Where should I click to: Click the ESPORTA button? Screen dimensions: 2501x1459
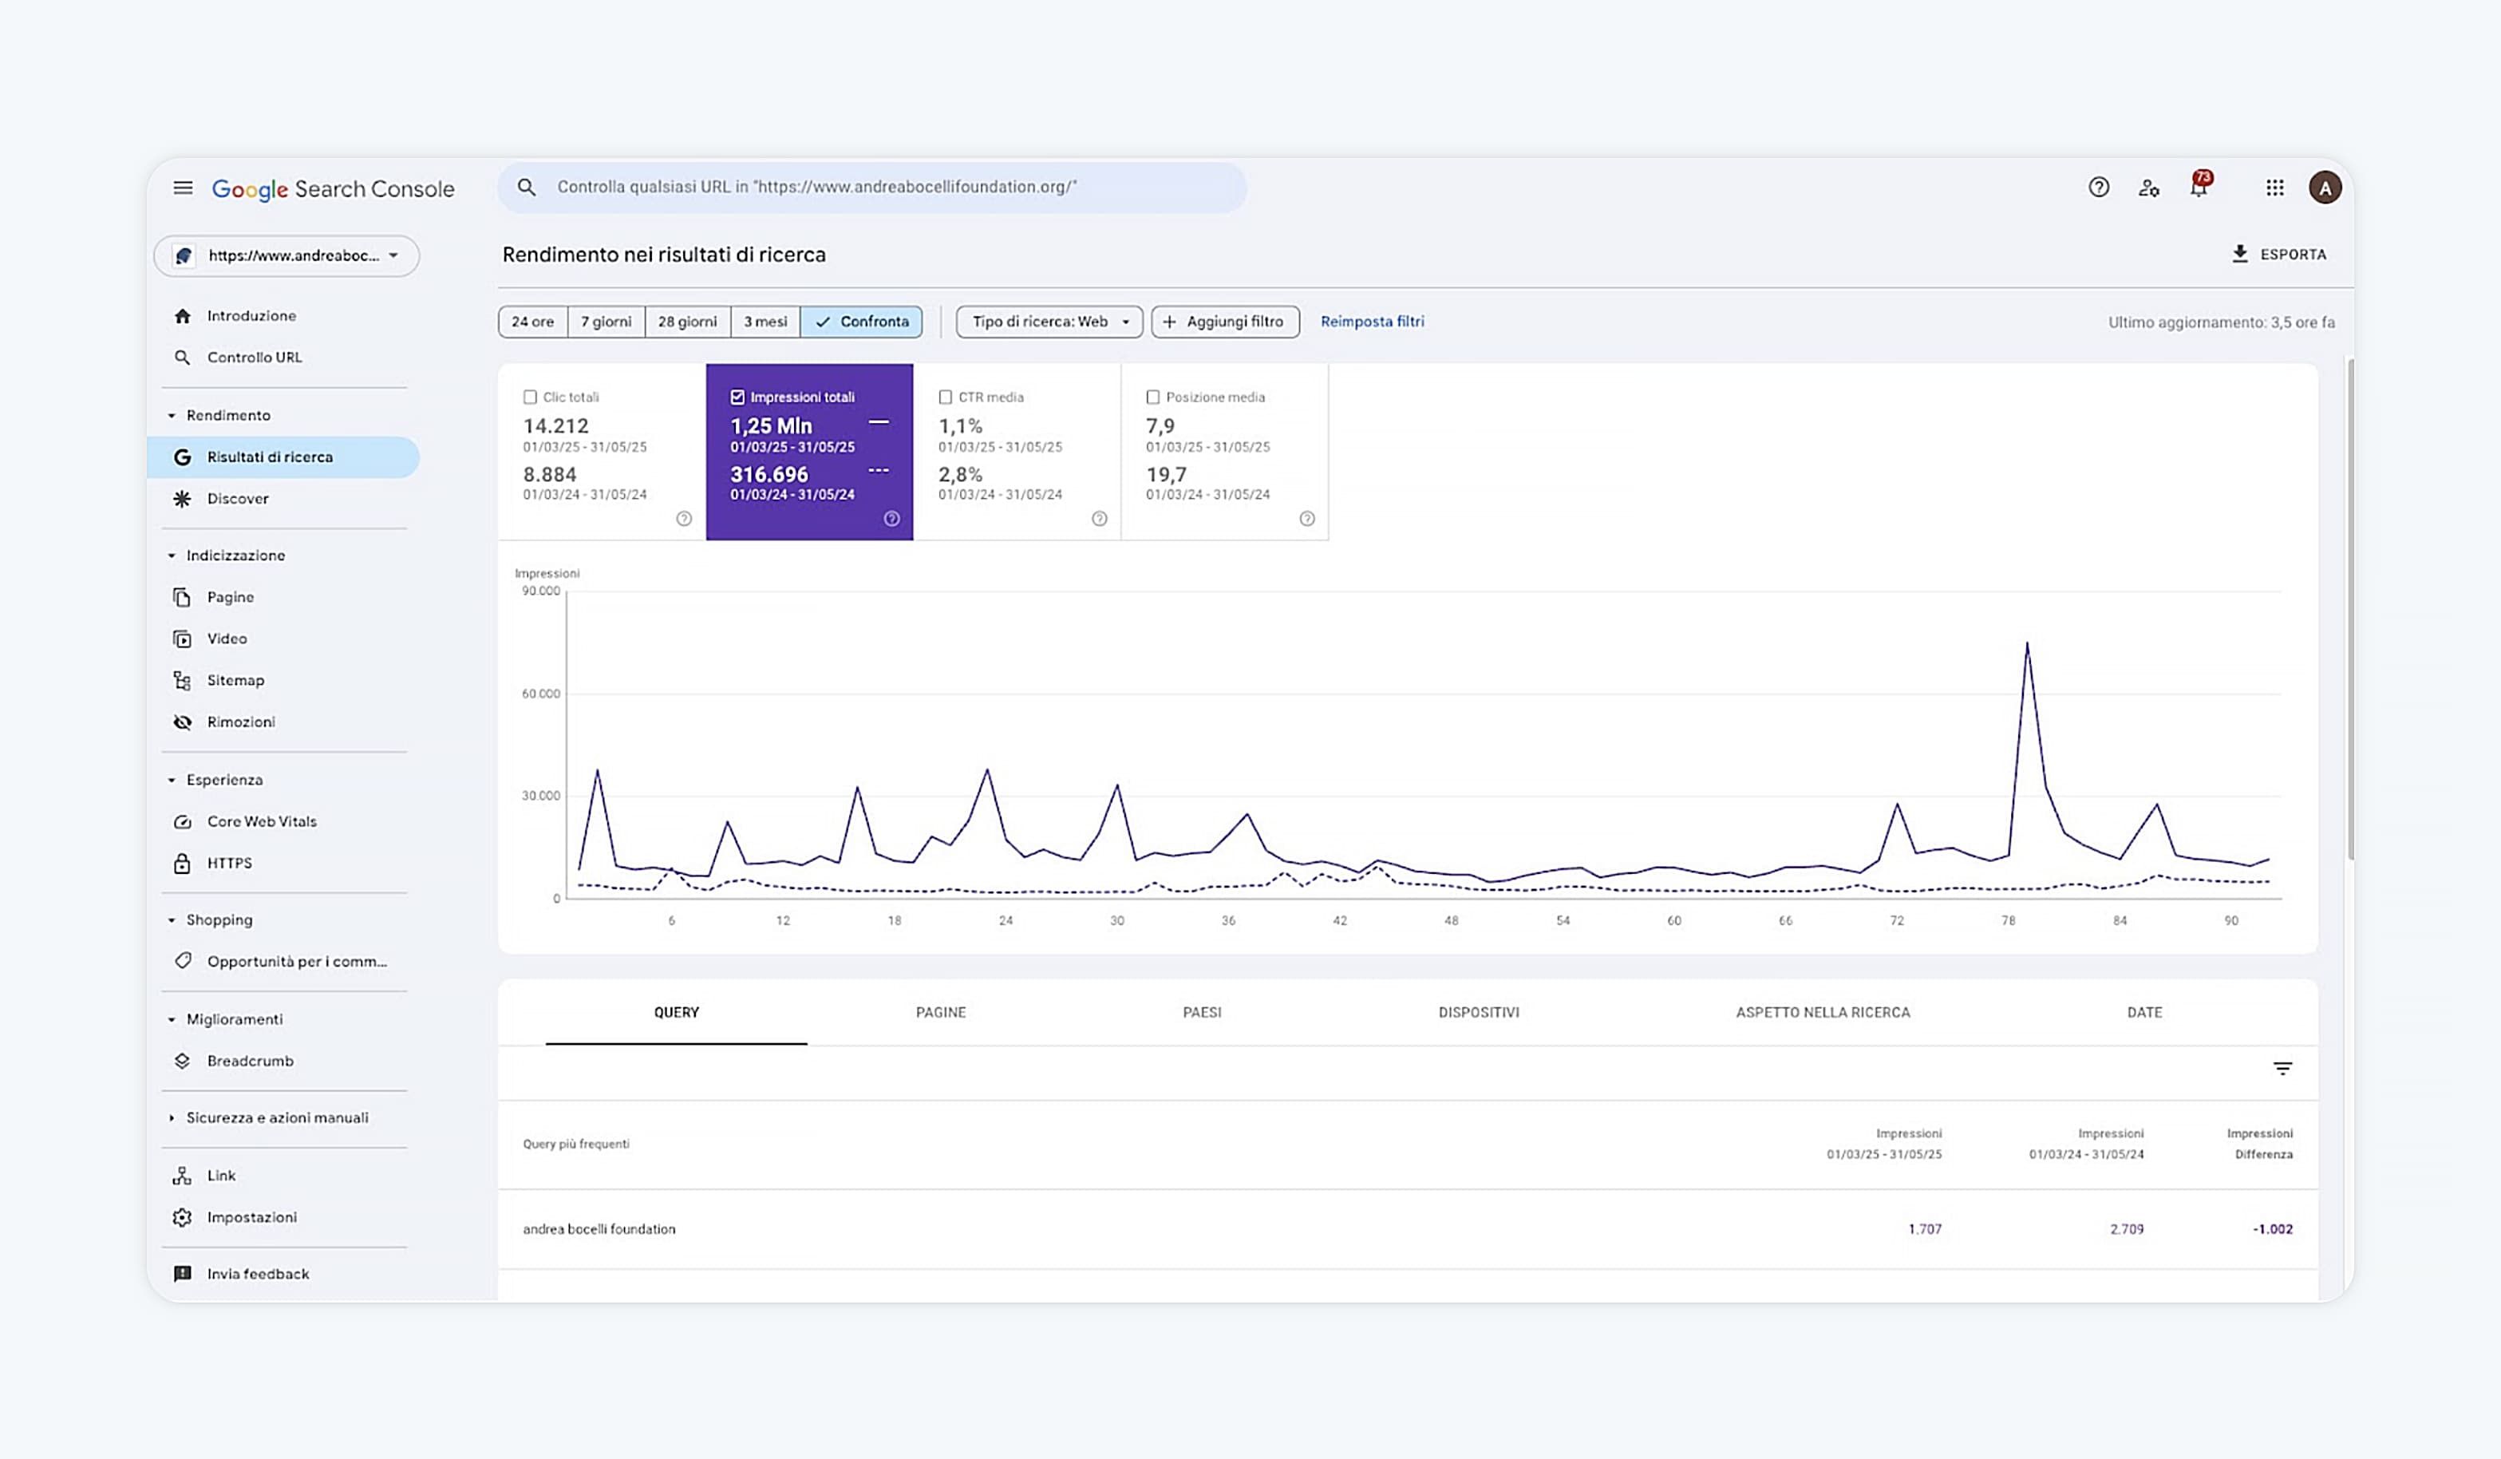pyautogui.click(x=2278, y=254)
